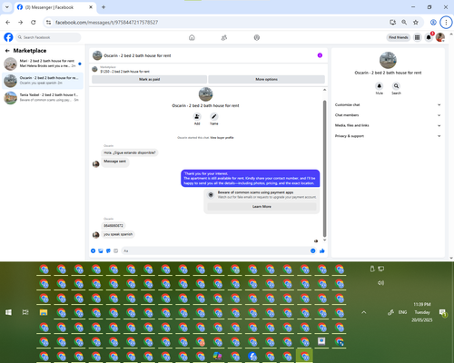Choose a sticker from the composer

coord(108,250)
